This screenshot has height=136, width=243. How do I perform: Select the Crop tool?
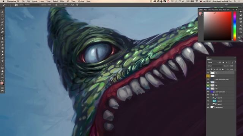pyautogui.click(x=2, y=25)
